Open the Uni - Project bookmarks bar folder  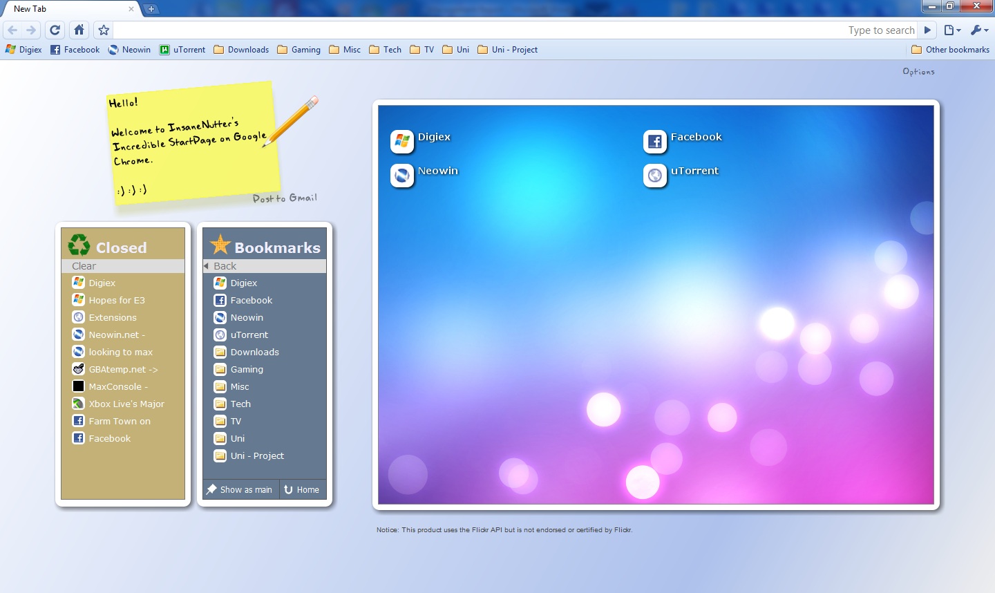pyautogui.click(x=507, y=50)
